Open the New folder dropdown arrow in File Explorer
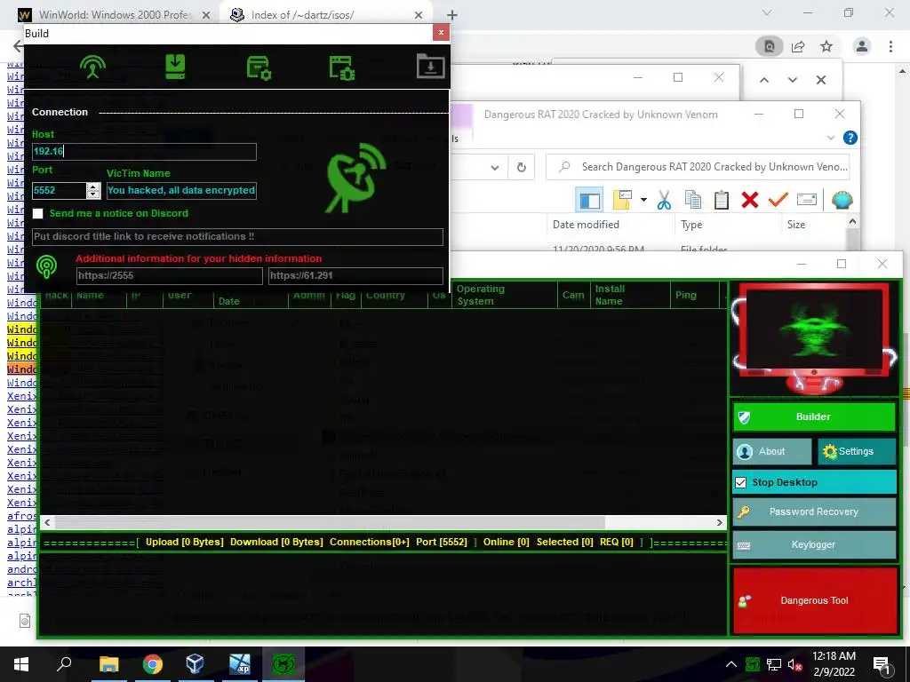 (643, 200)
